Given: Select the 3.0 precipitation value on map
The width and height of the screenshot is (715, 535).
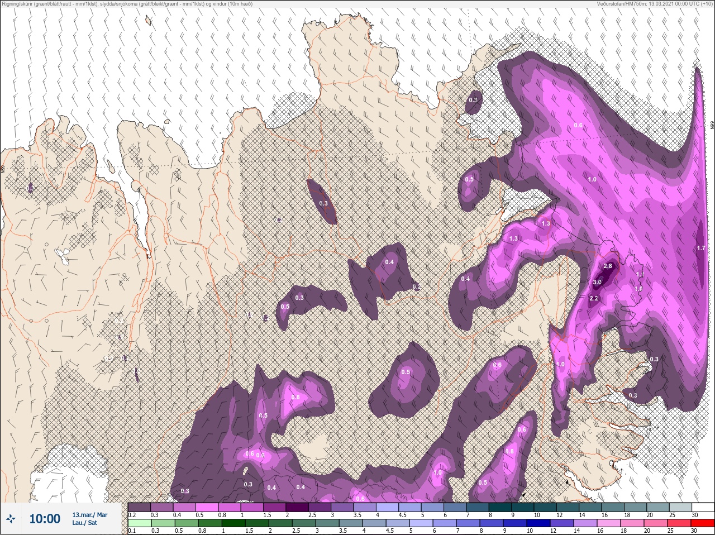Looking at the screenshot, I should click(x=597, y=283).
